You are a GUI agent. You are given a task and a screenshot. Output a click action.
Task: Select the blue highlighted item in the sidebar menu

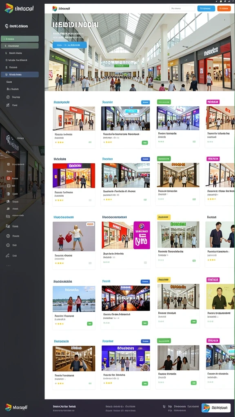coord(20,75)
